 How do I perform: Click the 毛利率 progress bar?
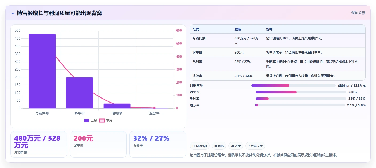tap(301, 99)
